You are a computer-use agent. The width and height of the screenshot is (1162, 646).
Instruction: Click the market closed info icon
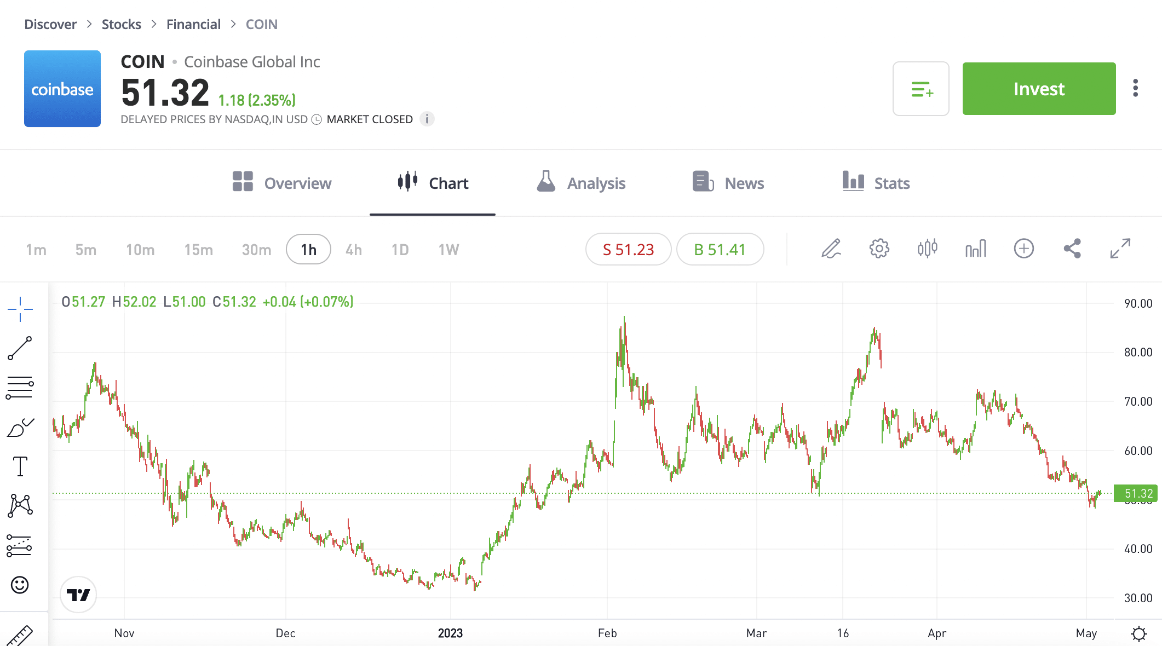click(x=427, y=119)
